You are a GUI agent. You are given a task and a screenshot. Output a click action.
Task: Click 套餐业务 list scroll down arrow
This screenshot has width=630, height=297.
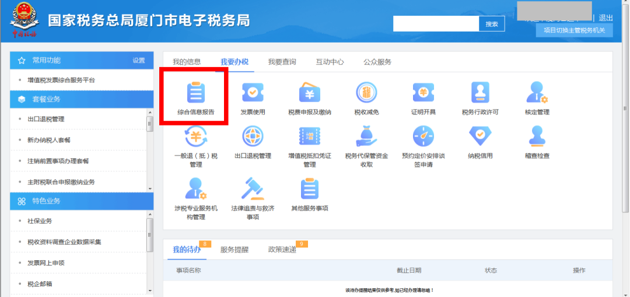[x=150, y=188]
